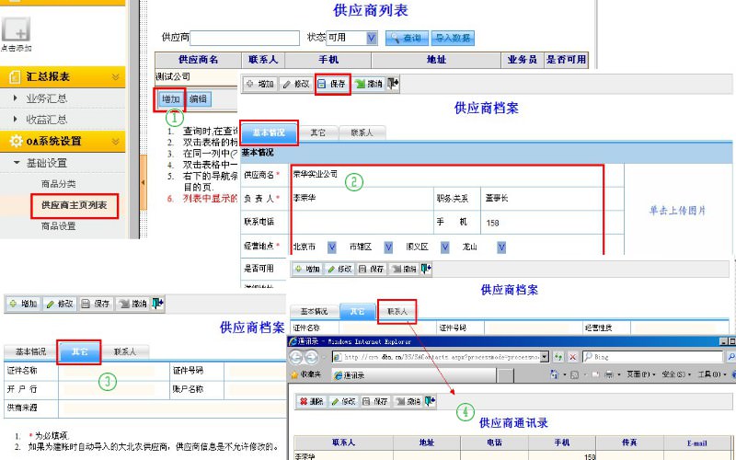Collapse the 汇总报表 sidebar section
Screen dimensions: 736x460
pos(116,76)
